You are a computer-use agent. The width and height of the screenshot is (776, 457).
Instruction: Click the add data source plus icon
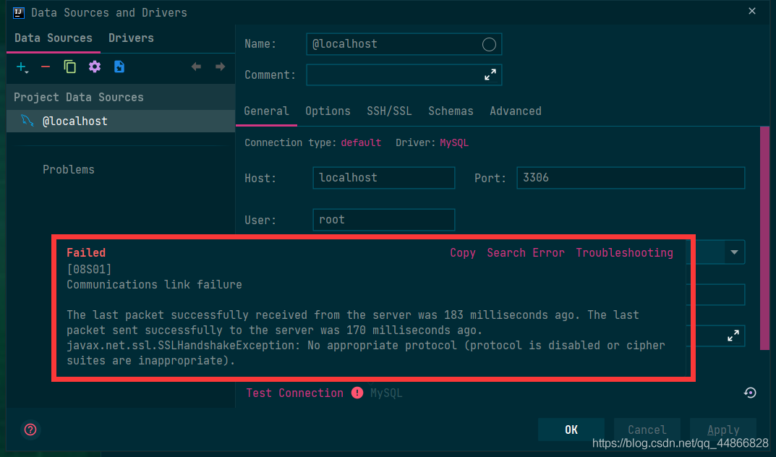[21, 67]
